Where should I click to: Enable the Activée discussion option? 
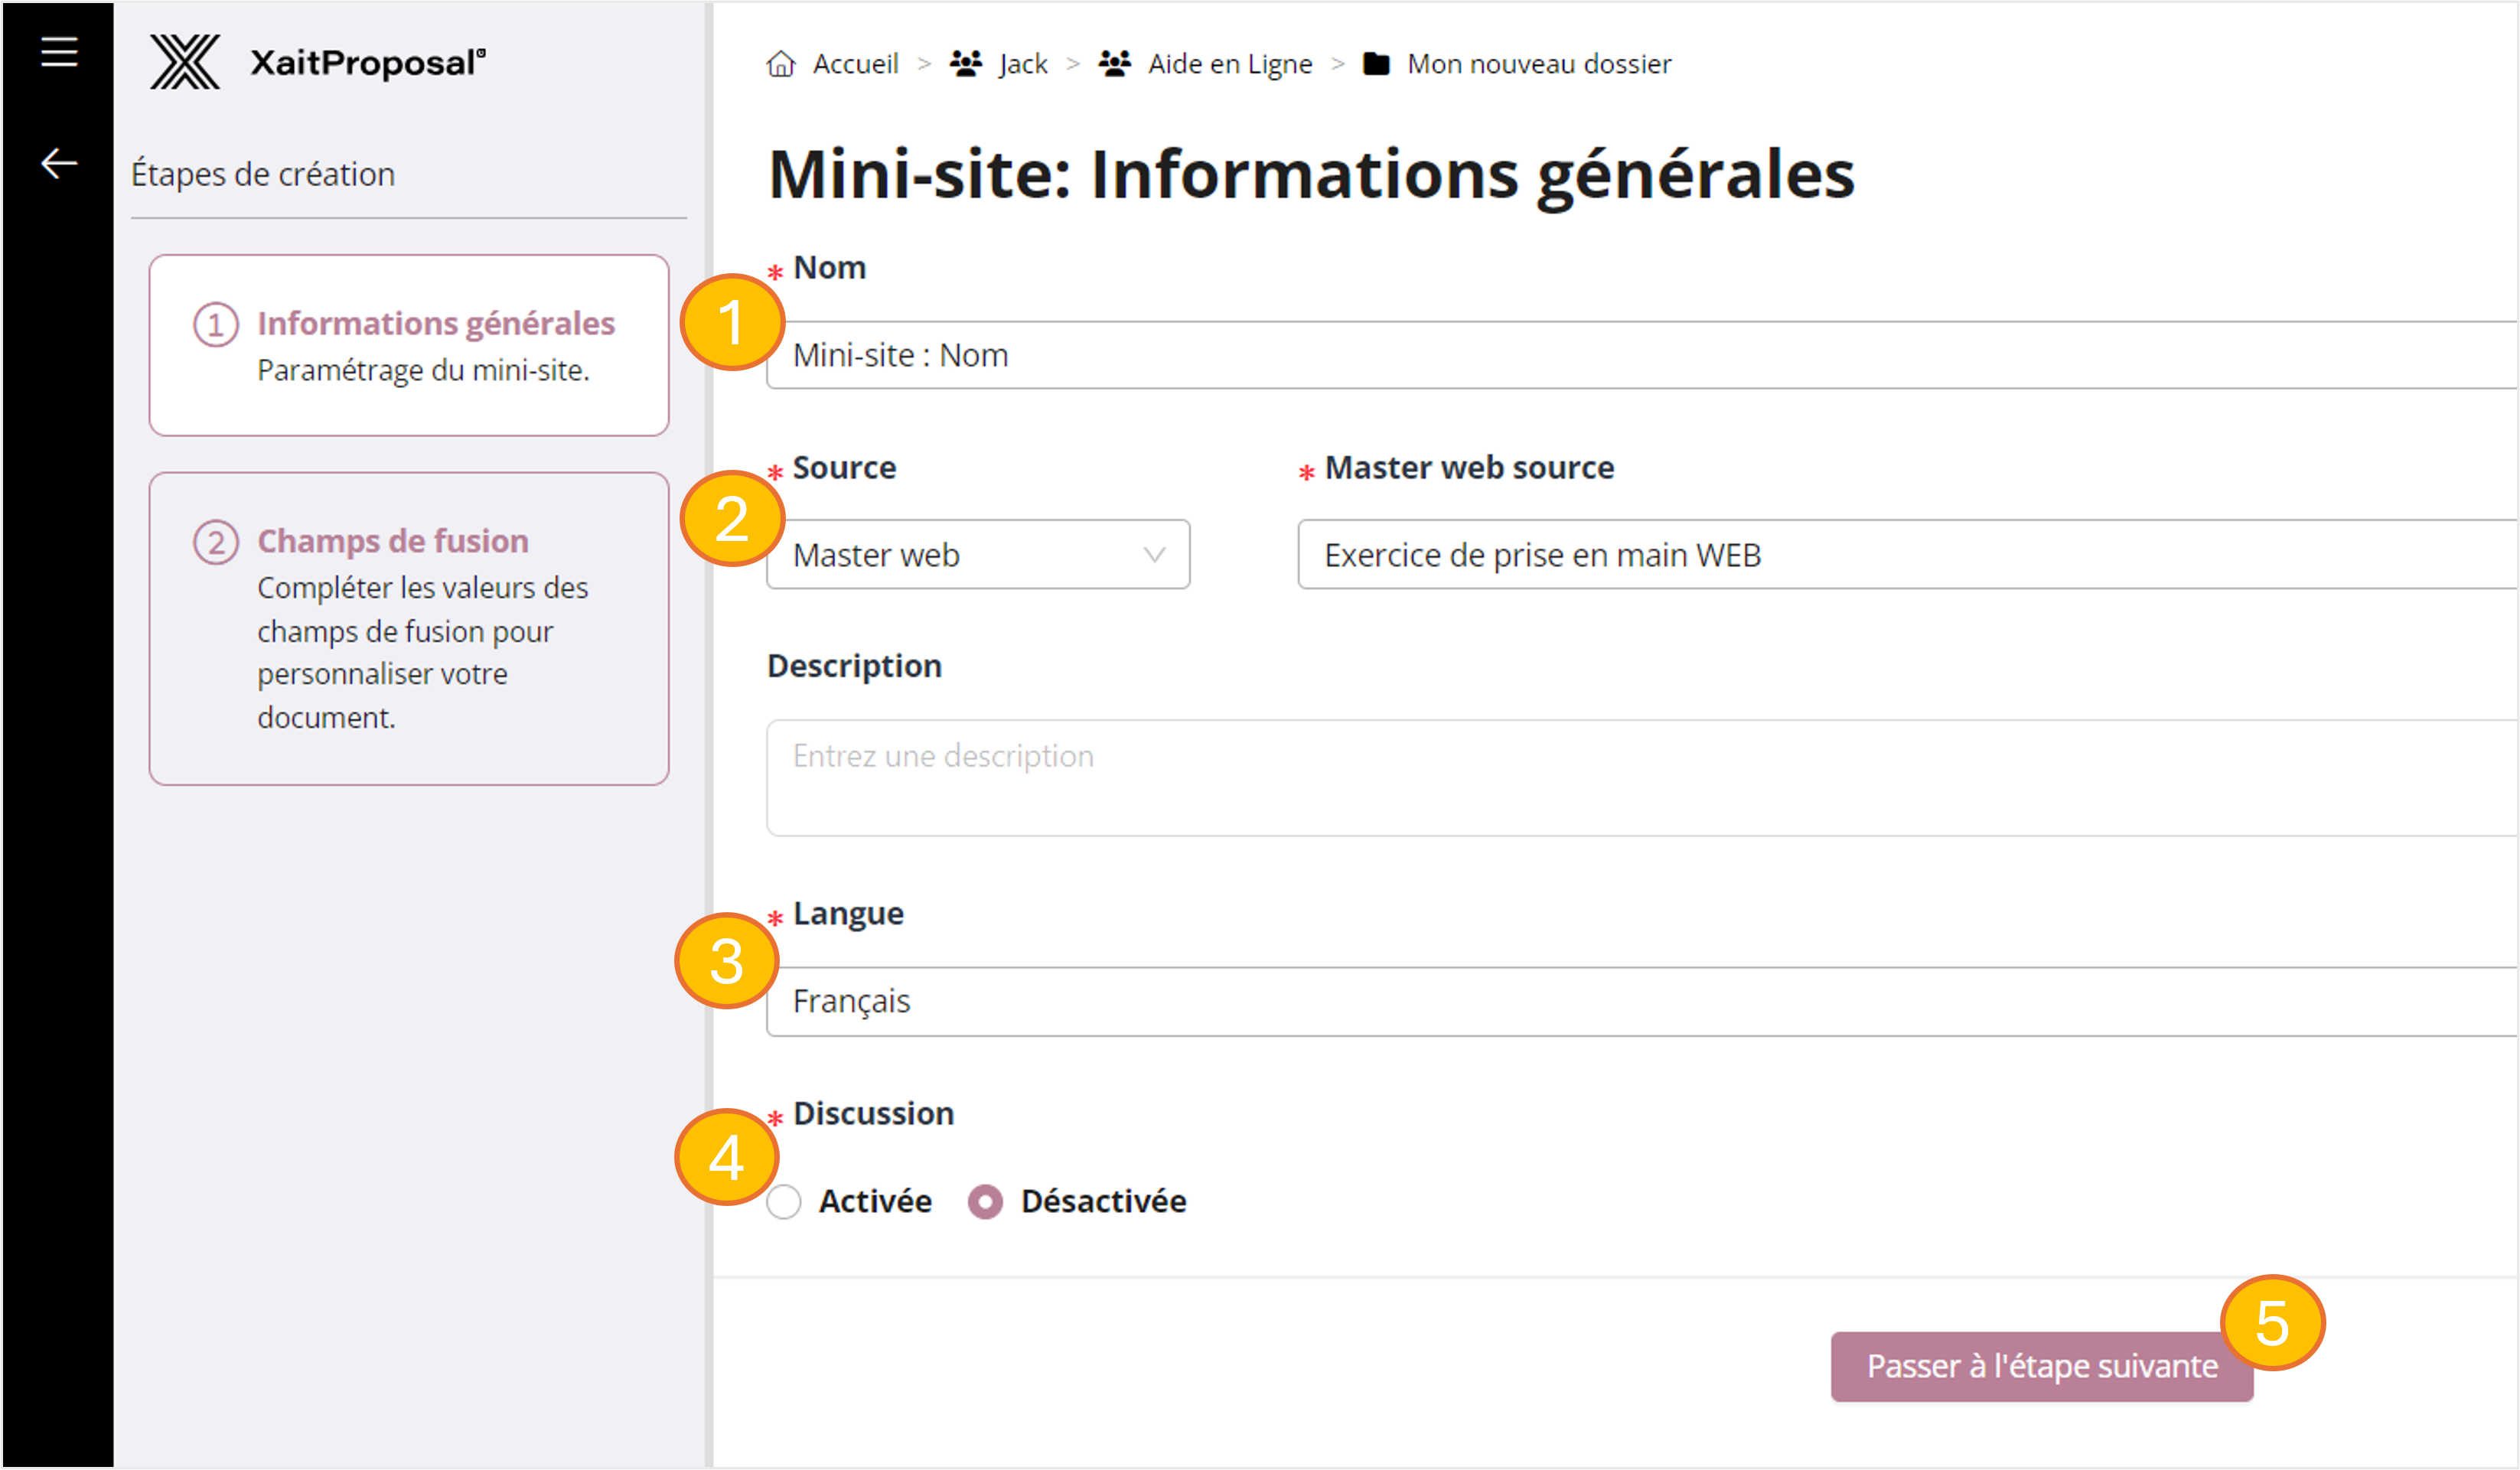(784, 1202)
